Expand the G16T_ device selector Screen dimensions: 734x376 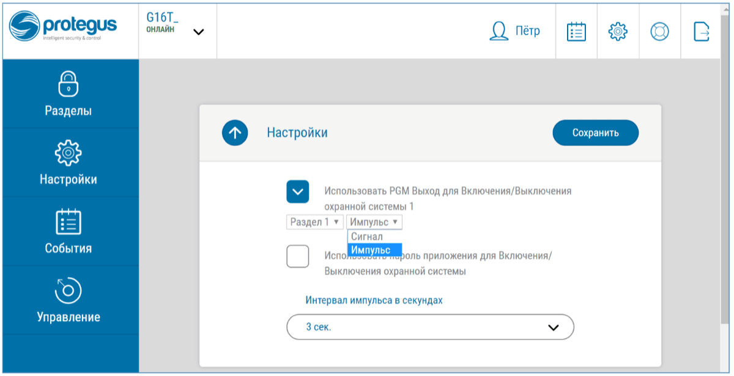click(198, 32)
